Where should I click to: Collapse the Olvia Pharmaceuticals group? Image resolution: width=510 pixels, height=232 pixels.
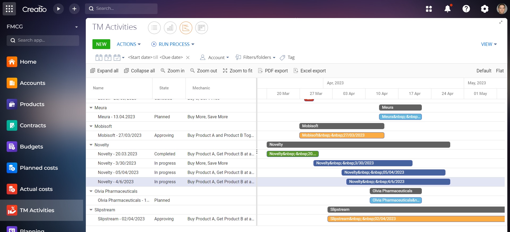click(91, 191)
